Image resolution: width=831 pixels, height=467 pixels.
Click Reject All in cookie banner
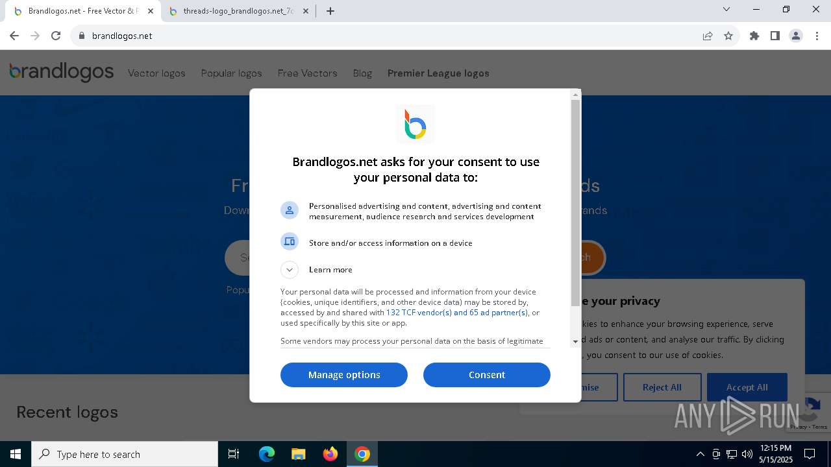point(662,387)
